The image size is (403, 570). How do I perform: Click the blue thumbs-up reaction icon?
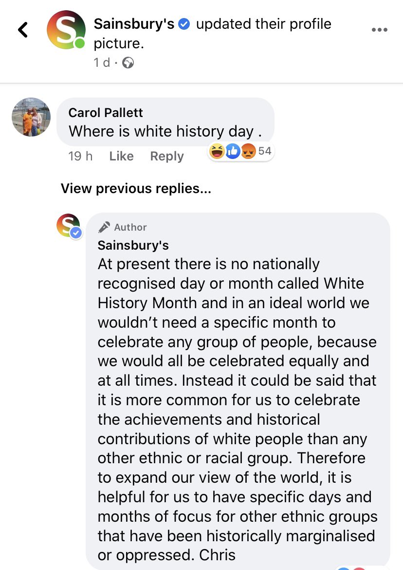232,152
